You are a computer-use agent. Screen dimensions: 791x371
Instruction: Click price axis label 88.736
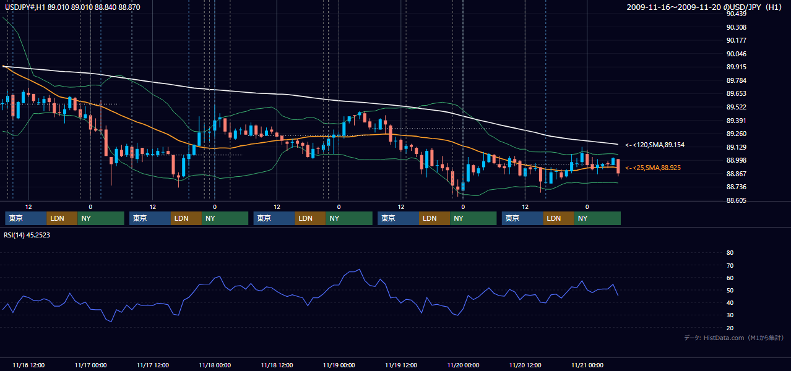[737, 187]
